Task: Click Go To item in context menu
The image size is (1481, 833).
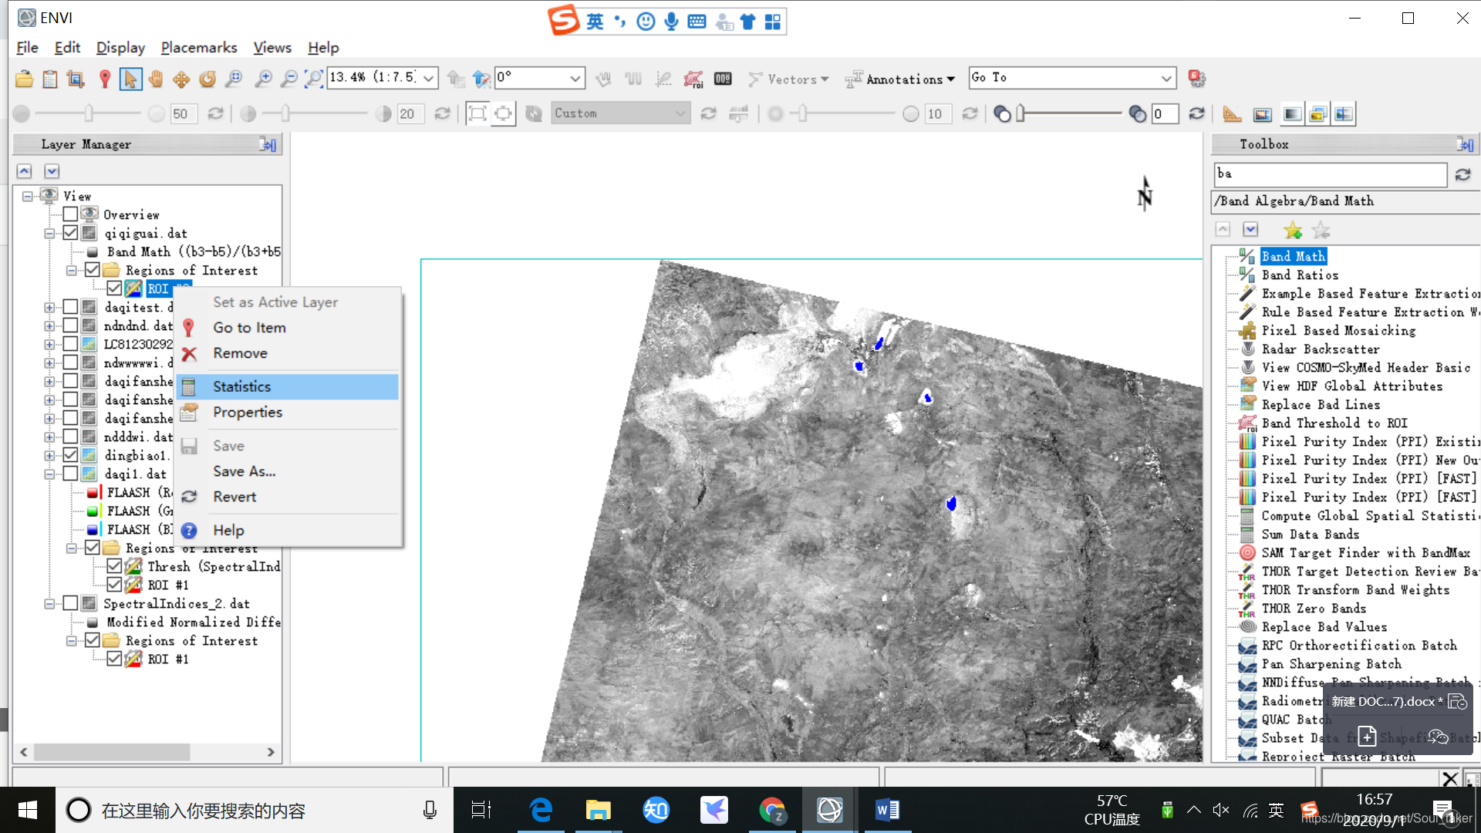Action: [x=248, y=326]
